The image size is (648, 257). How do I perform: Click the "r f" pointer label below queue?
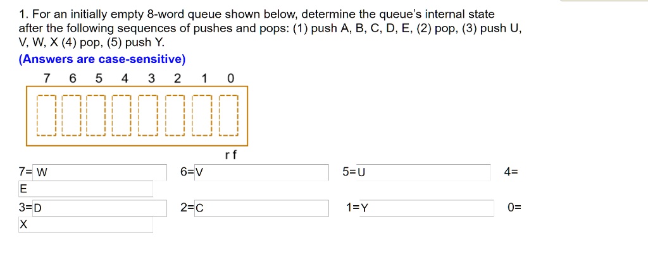[230, 155]
